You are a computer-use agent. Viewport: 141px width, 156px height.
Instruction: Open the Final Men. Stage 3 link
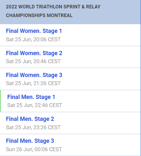pyautogui.click(x=30, y=141)
